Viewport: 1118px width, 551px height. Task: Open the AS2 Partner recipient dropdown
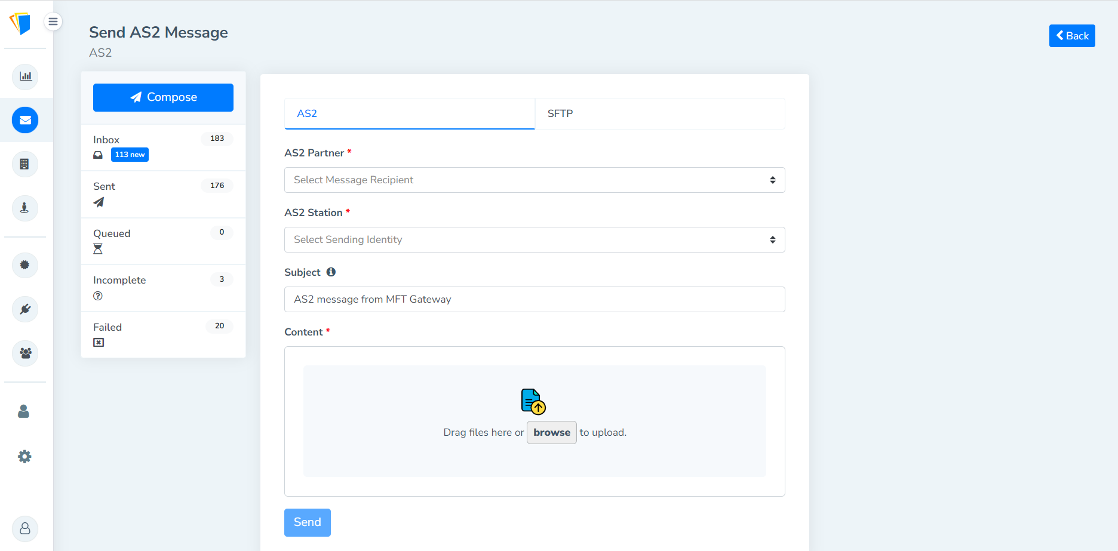pos(534,180)
